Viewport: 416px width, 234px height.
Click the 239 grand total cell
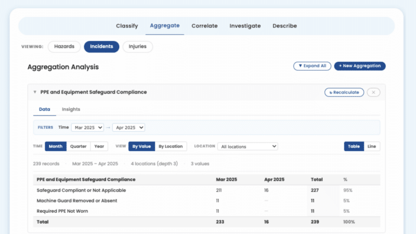point(315,222)
